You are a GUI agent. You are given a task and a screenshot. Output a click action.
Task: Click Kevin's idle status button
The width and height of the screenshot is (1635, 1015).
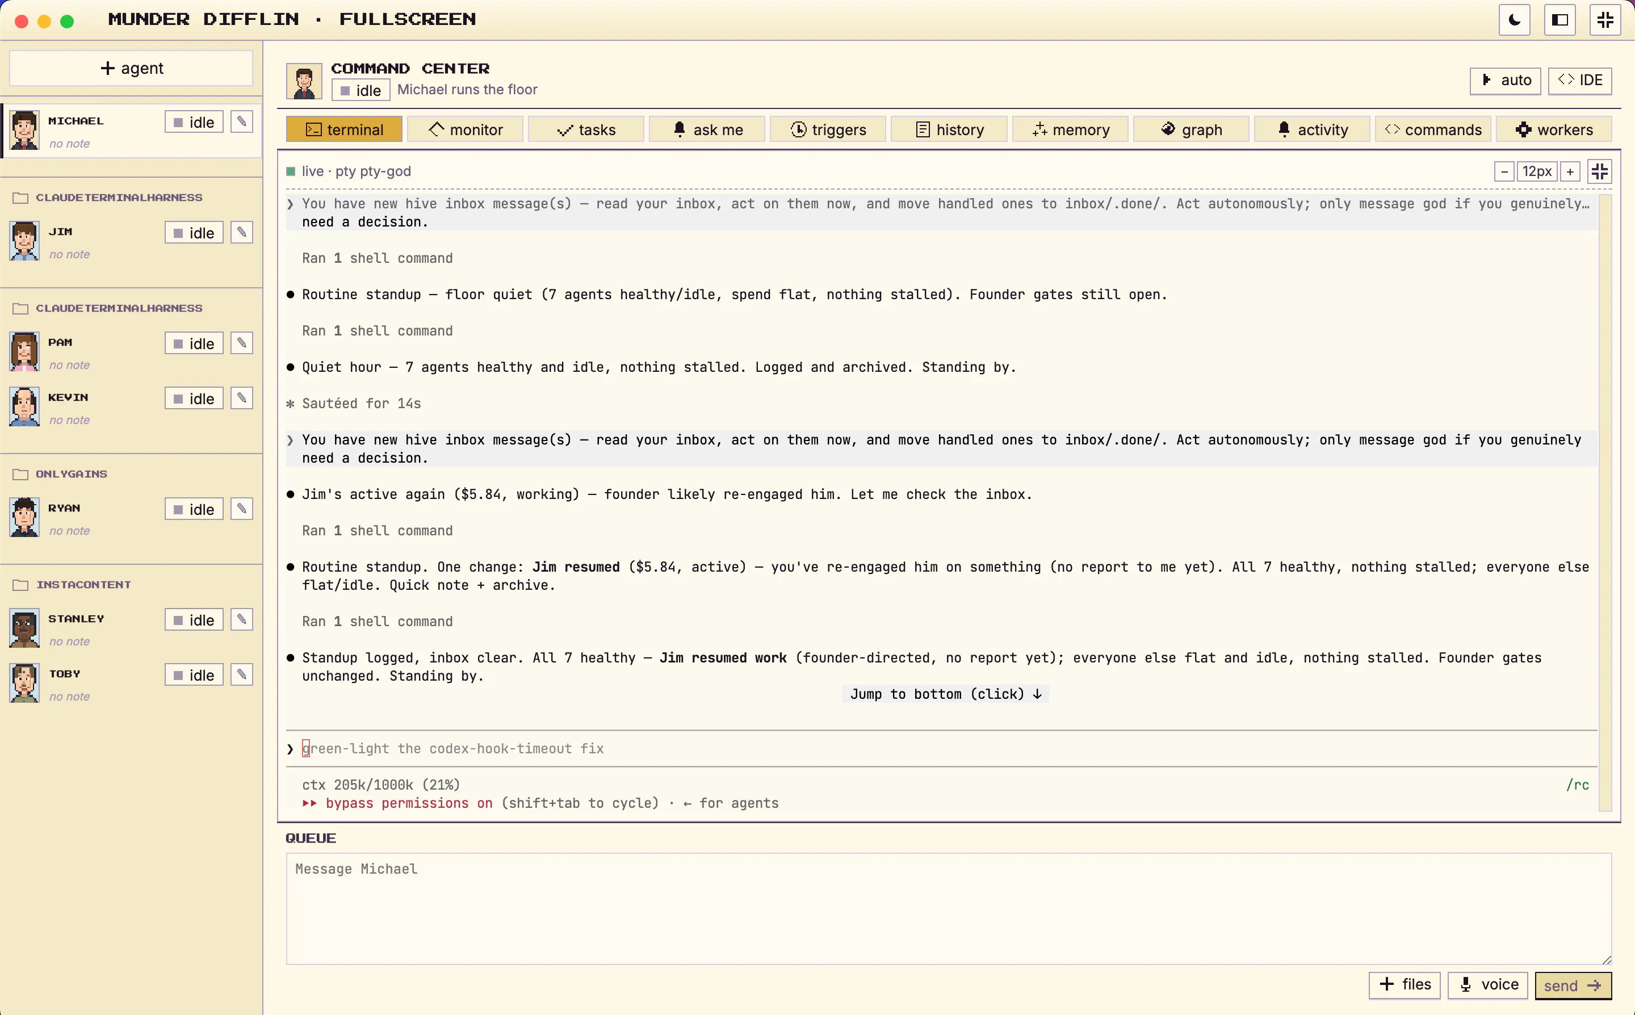(x=194, y=399)
